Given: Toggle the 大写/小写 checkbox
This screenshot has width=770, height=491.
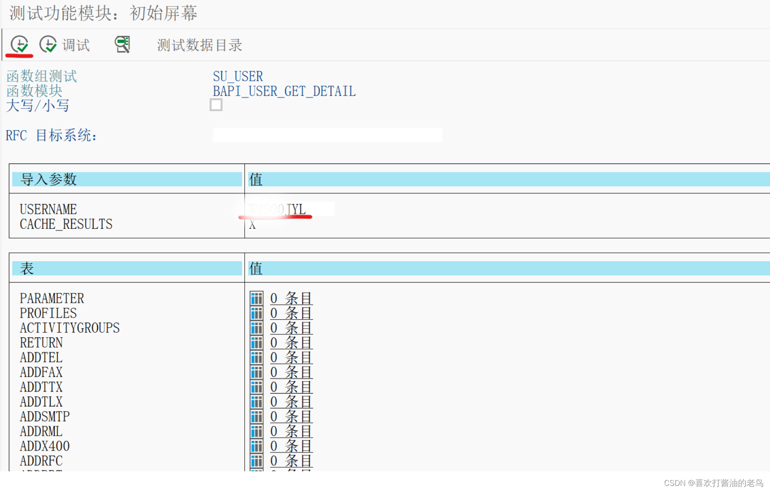Looking at the screenshot, I should [x=216, y=105].
